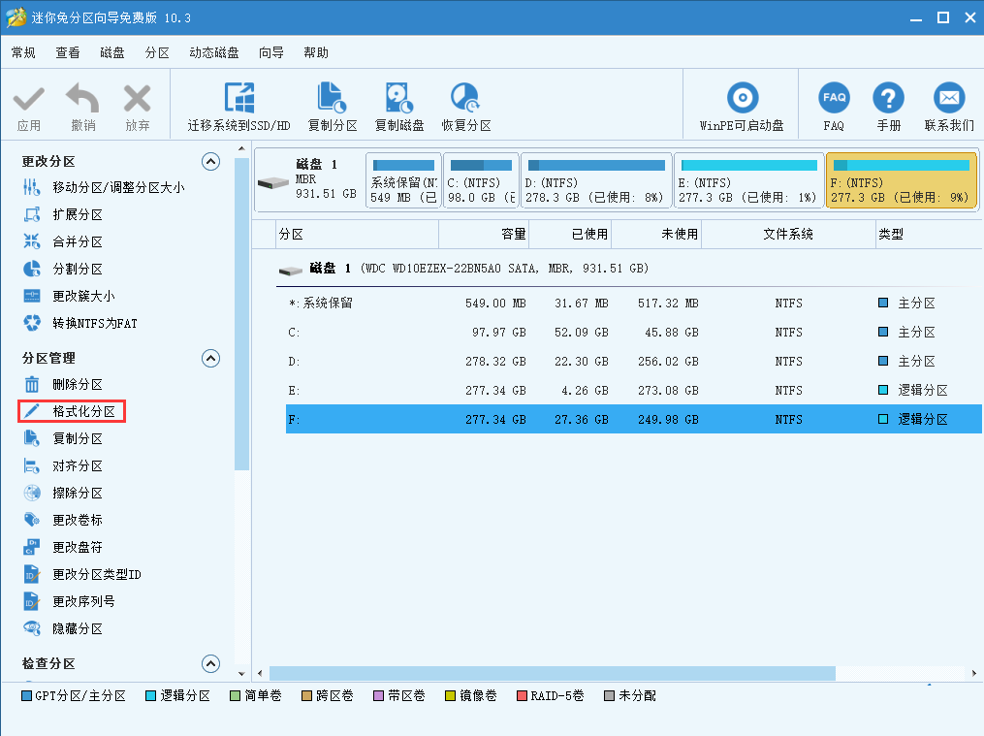
Task: Choose 隐藏分区 in sidebar
Action: tap(63, 628)
